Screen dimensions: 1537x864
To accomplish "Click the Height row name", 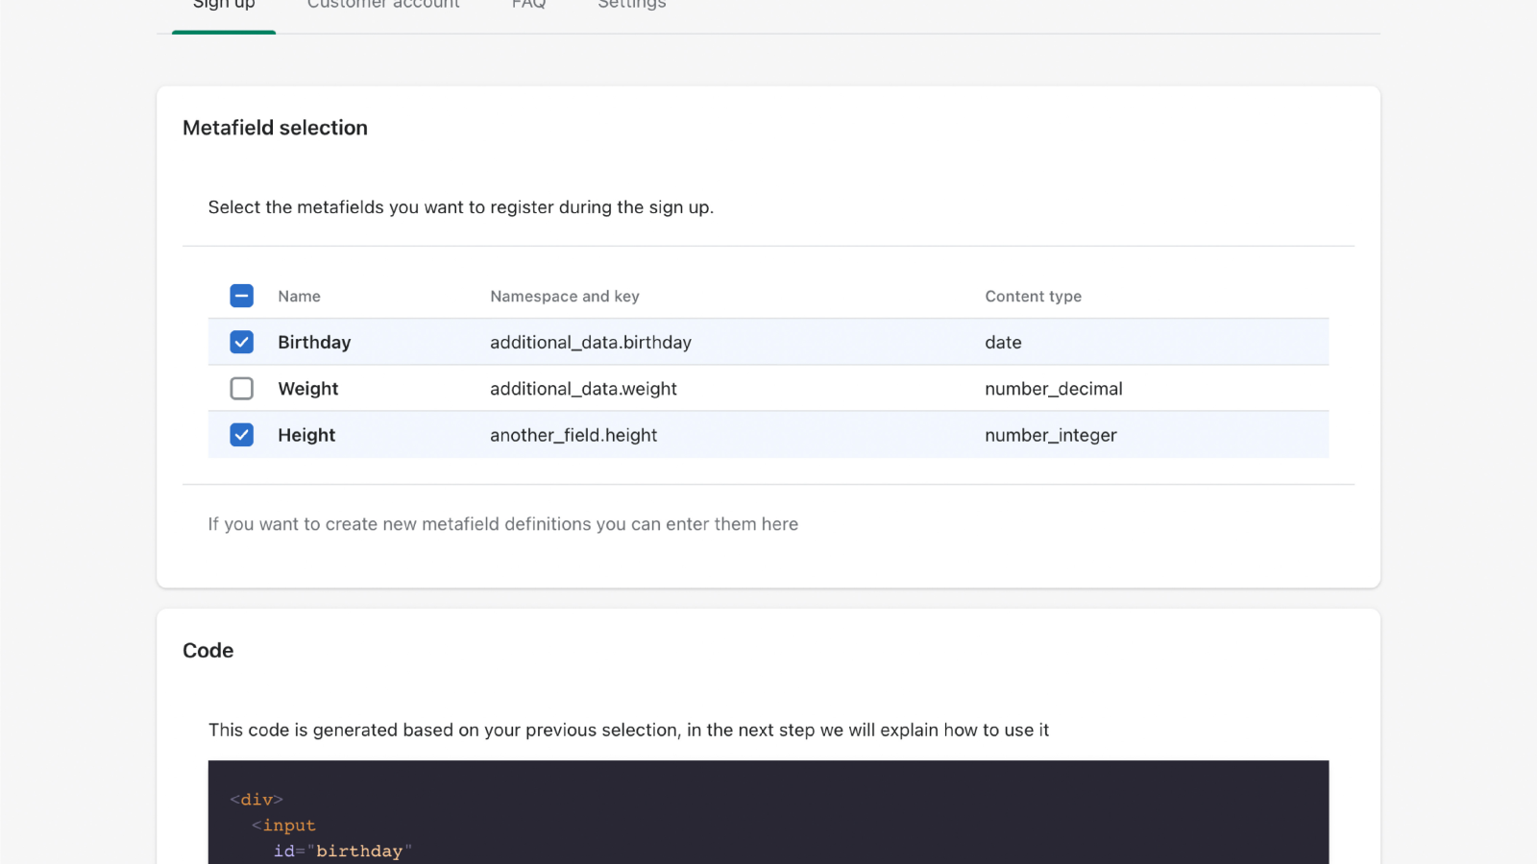I will 306,435.
